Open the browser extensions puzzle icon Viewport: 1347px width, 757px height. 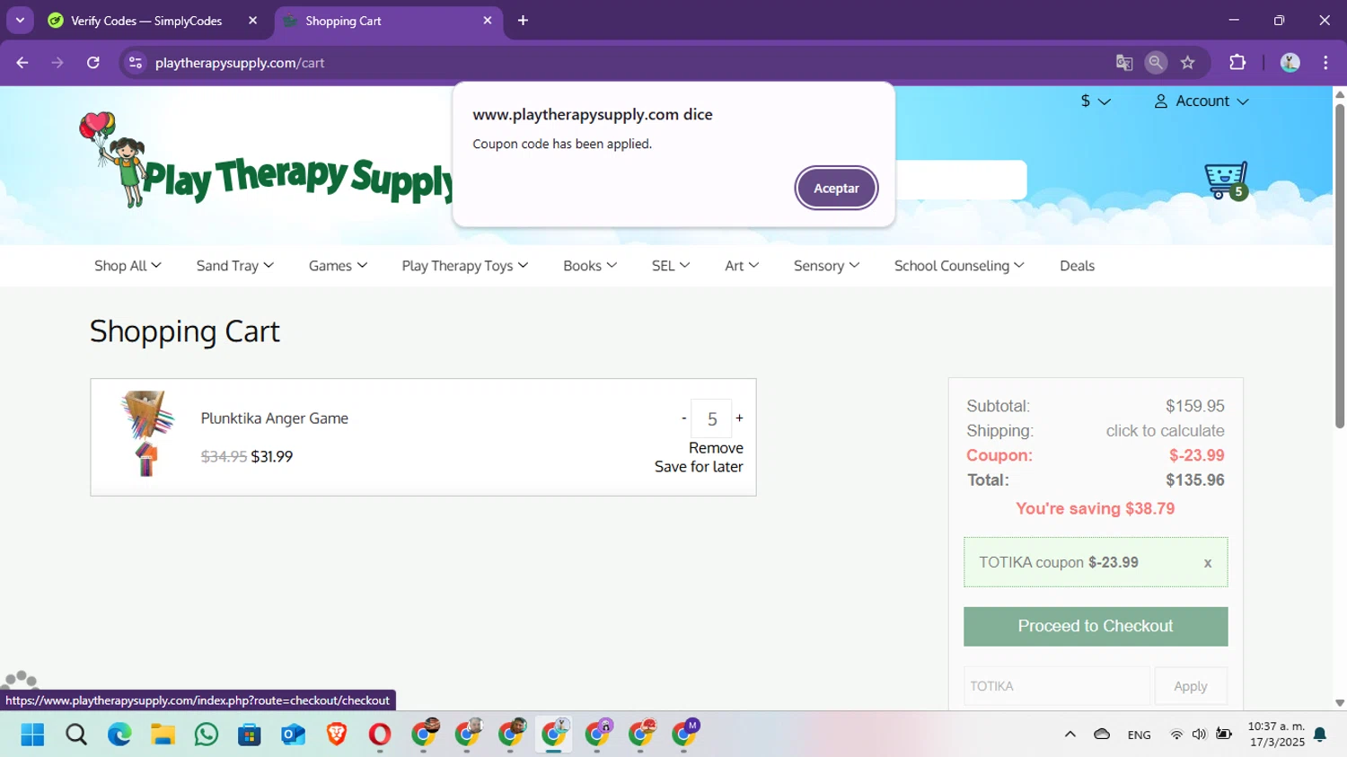click(x=1237, y=63)
